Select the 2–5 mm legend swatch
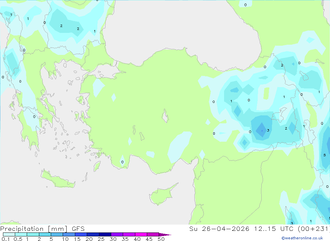 pyautogui.click(x=45, y=234)
